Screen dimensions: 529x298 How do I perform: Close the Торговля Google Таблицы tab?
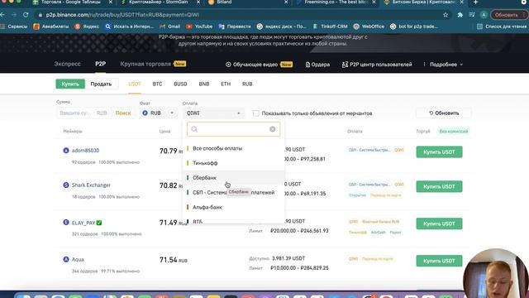110,2
